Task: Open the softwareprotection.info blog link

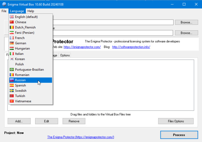Action: coord(131,47)
